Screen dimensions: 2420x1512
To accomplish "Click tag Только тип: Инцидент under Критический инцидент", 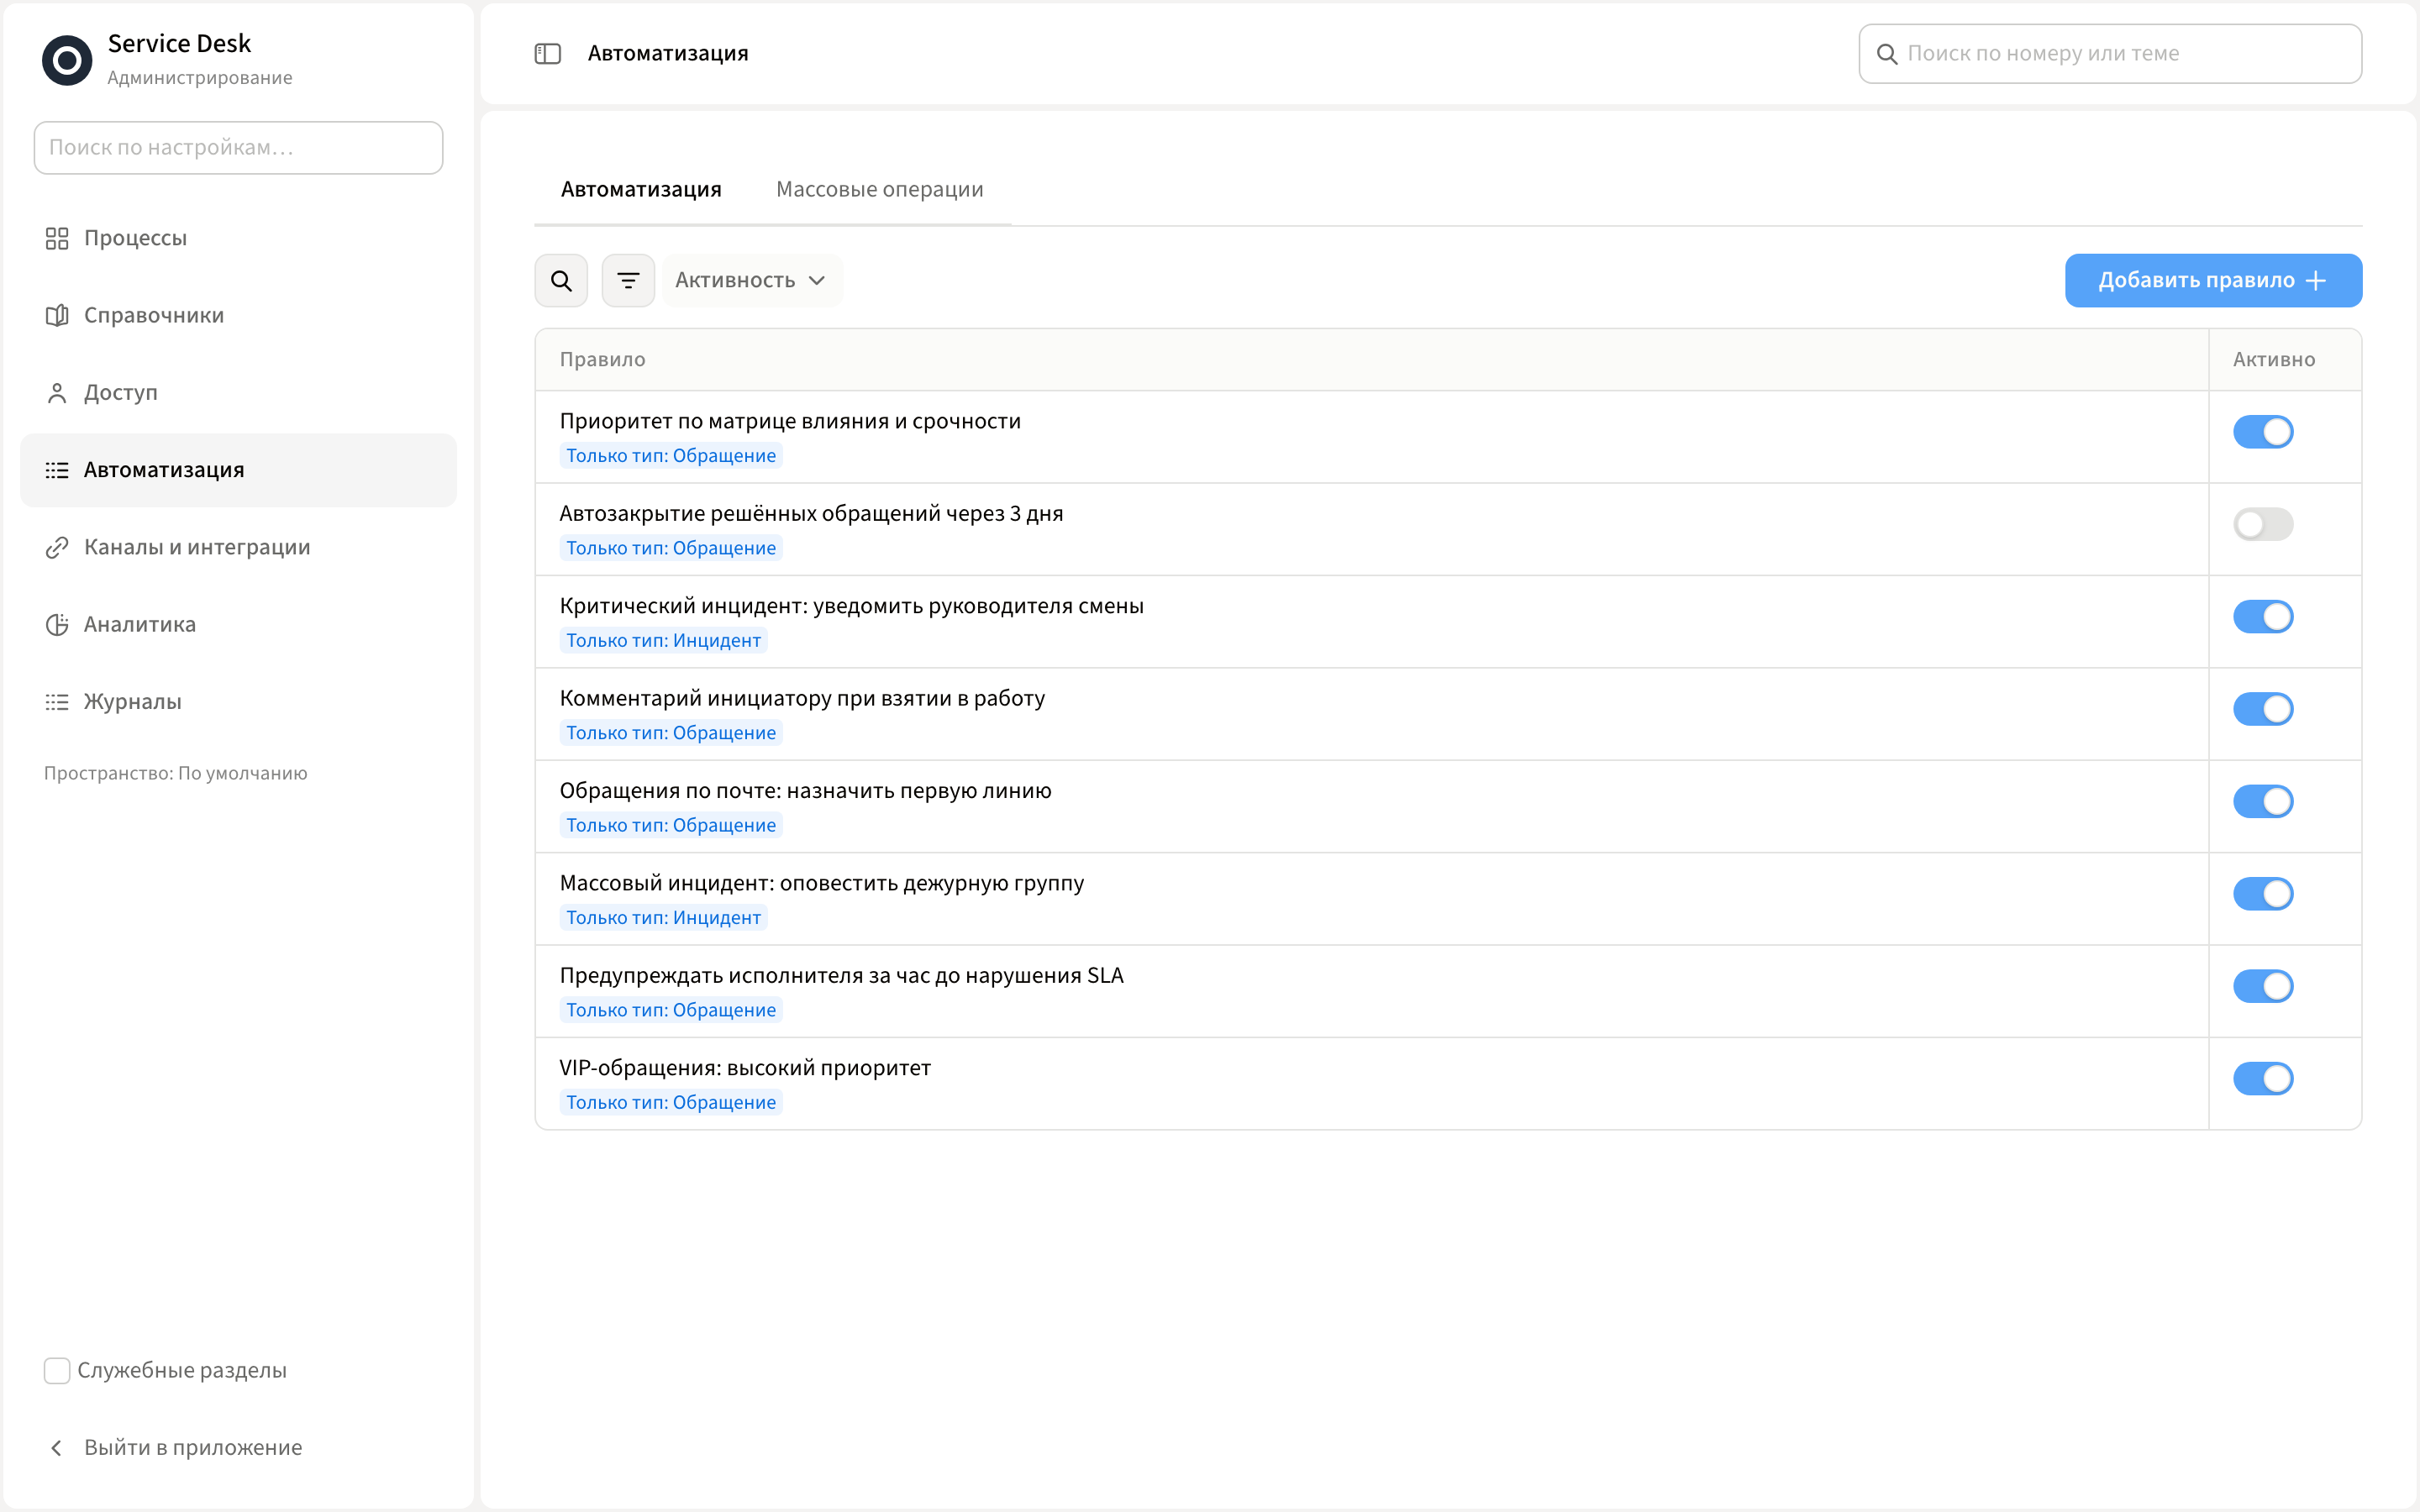I will (x=663, y=640).
